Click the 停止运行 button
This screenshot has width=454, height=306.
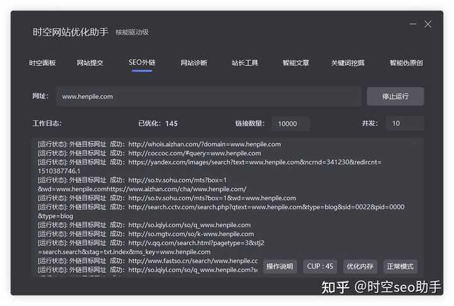click(x=395, y=96)
